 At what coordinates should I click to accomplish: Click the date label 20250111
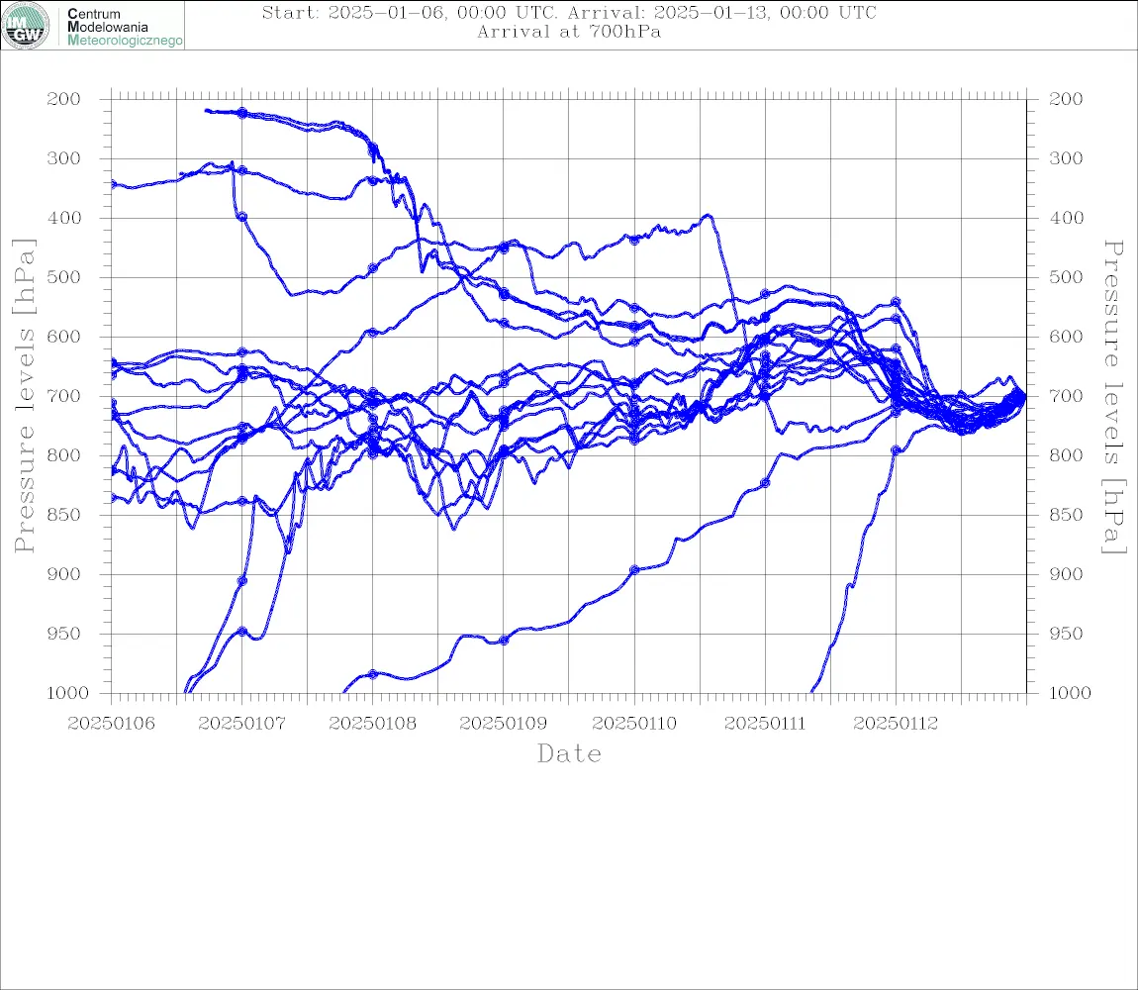[765, 724]
